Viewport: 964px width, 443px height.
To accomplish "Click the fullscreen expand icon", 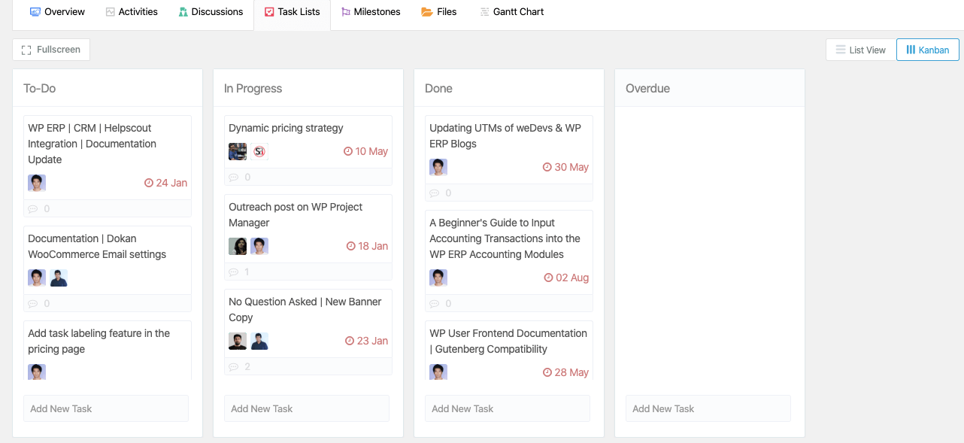I will point(26,49).
